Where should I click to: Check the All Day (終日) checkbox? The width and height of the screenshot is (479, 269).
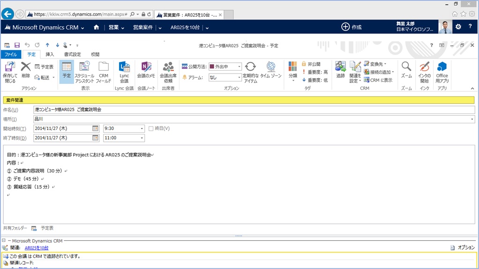151,128
